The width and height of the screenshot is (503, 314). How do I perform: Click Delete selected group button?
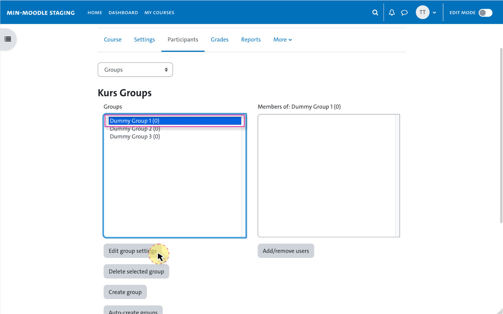[136, 272]
